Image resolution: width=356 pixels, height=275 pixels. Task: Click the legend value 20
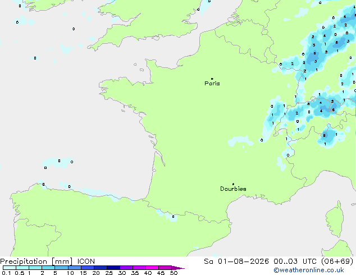(96, 273)
